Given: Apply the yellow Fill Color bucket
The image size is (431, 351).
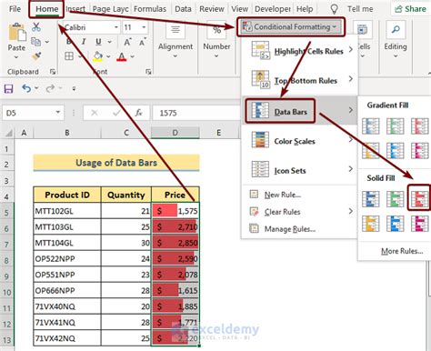Looking at the screenshot, I should (x=97, y=56).
